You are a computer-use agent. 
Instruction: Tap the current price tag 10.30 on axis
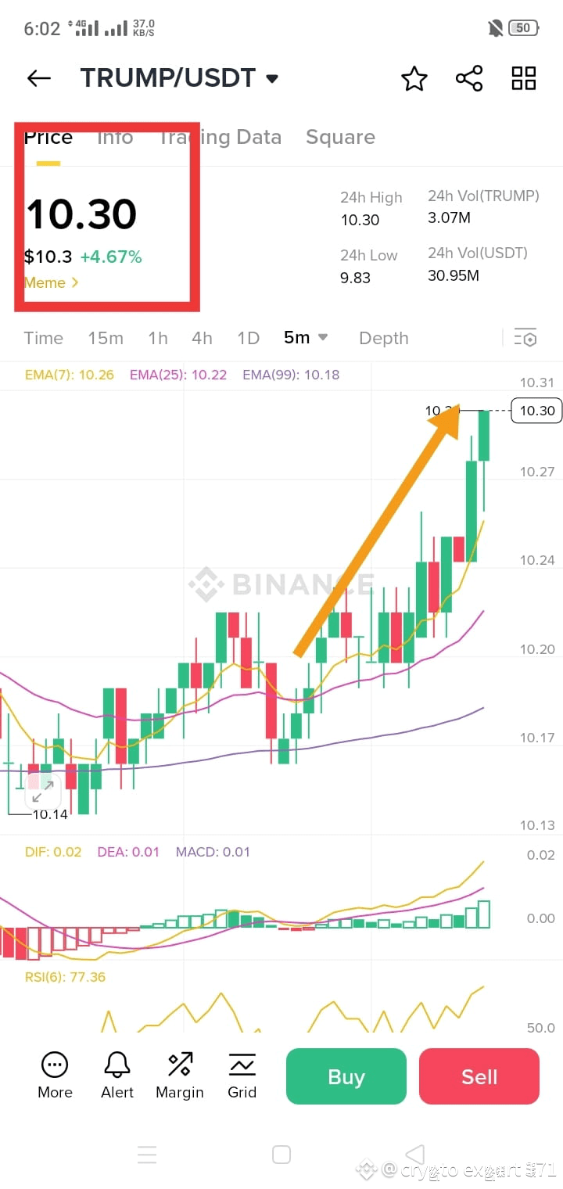coord(536,411)
